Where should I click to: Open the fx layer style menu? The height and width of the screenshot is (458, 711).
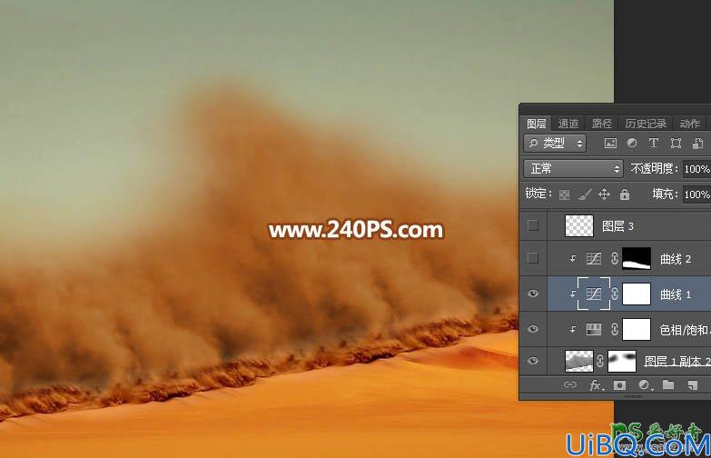pos(597,385)
